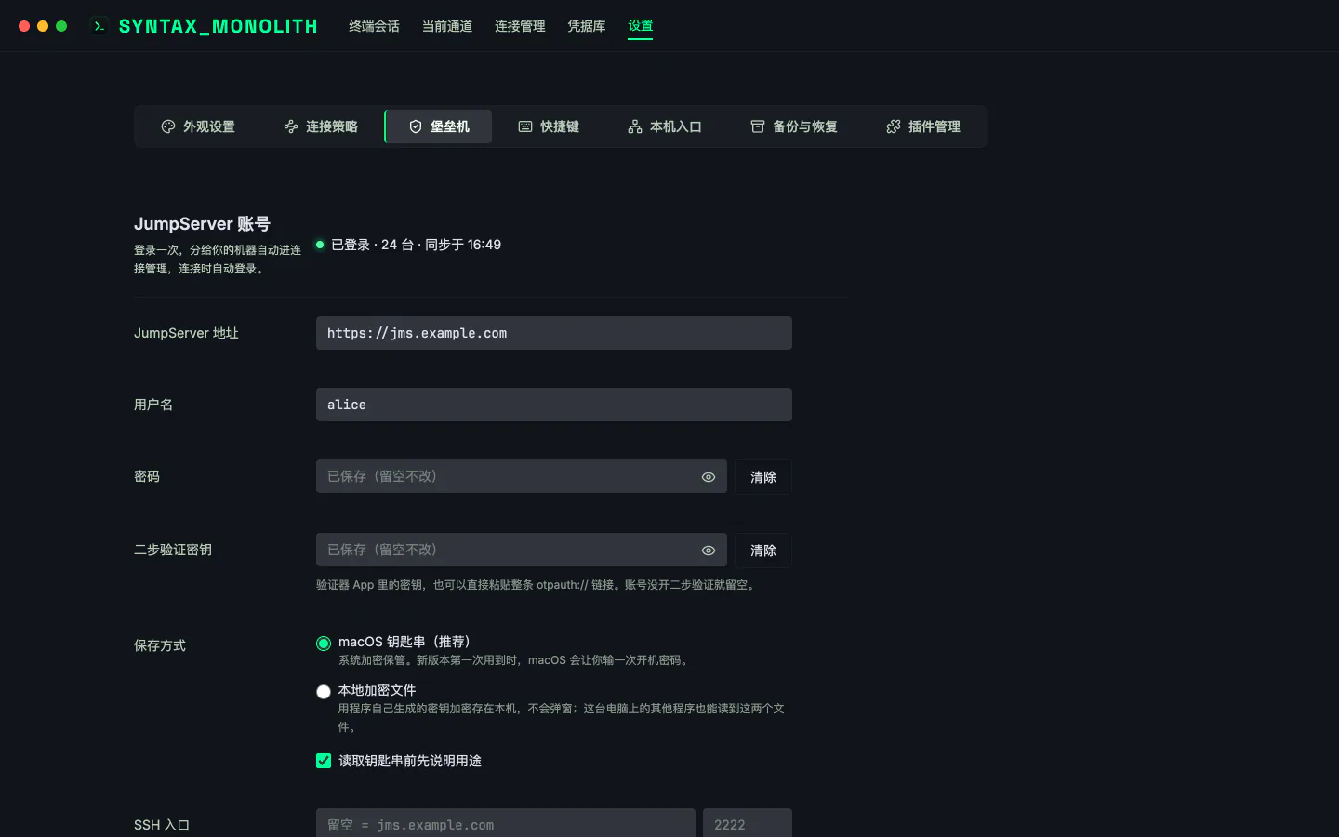This screenshot has width=1339, height=837.
Task: Select the 设置 top navigation item
Action: point(641,26)
